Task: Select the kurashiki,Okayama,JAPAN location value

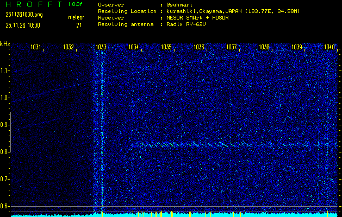Action: 233,11
